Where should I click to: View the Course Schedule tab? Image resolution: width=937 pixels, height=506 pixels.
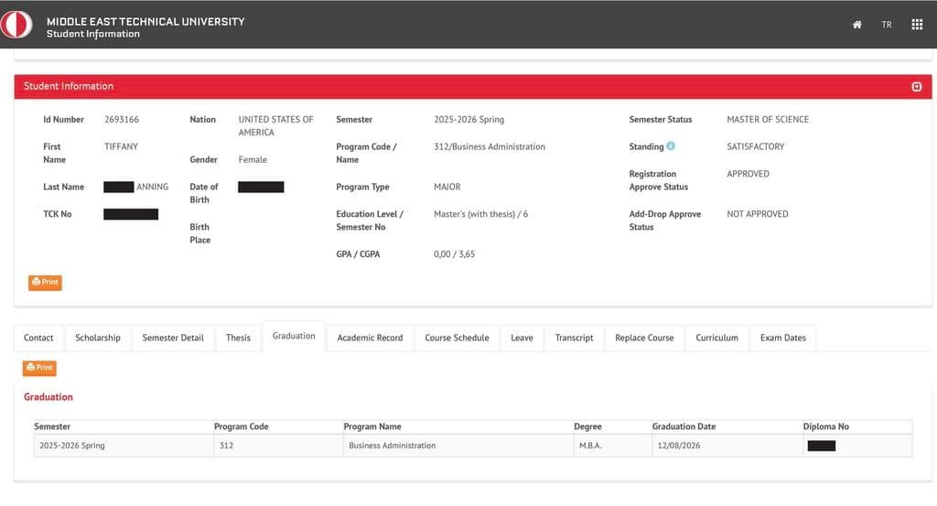tap(457, 339)
